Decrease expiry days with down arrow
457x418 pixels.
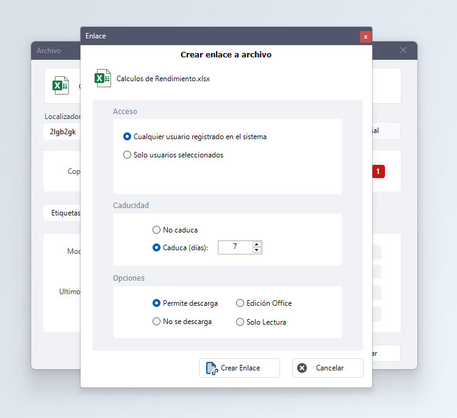[256, 250]
